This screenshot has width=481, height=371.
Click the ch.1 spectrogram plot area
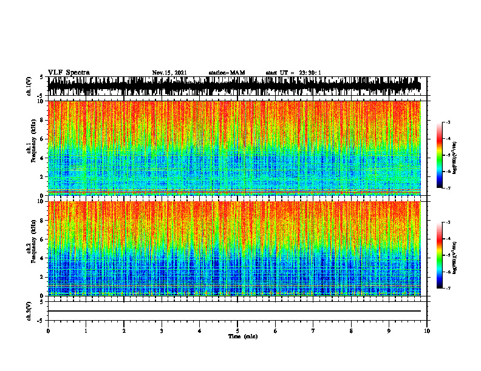[x=234, y=148]
